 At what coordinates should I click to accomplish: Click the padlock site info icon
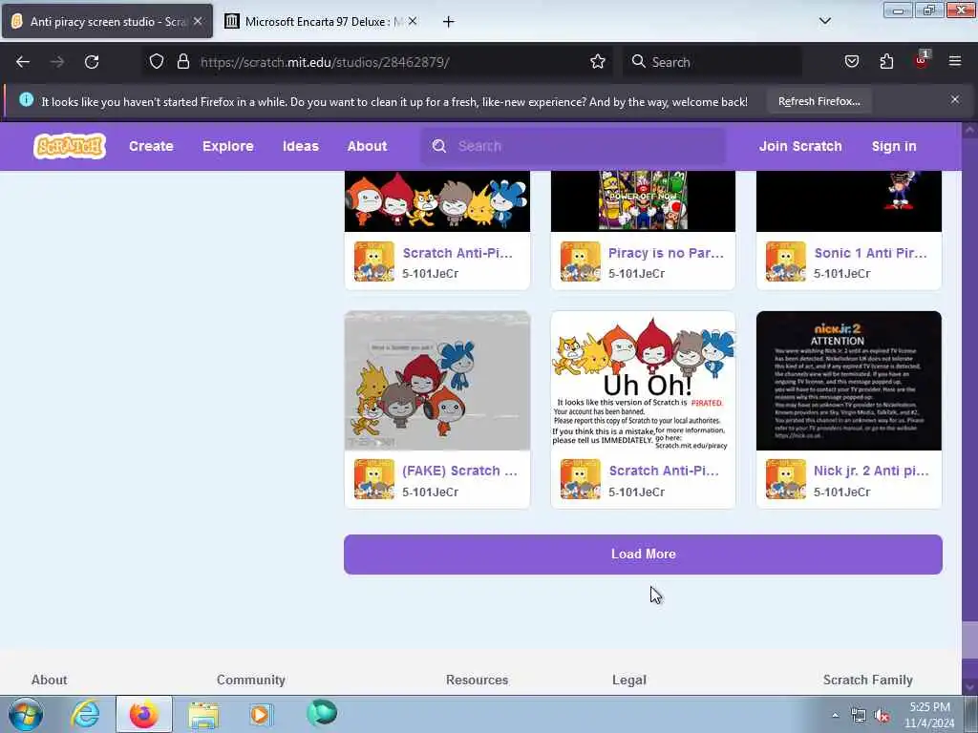[182, 61]
